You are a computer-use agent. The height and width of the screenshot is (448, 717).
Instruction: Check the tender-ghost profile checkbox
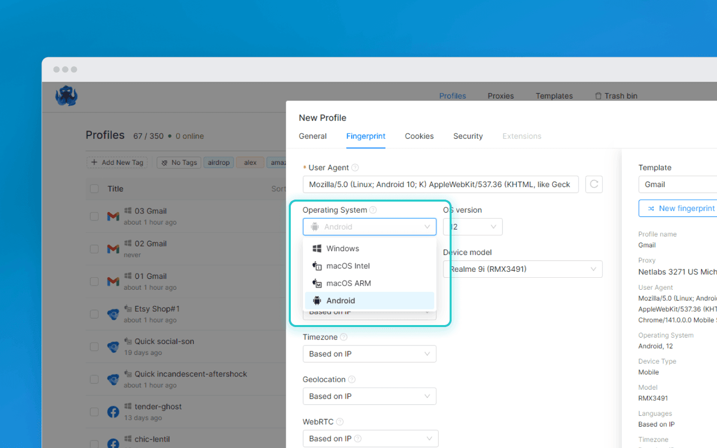click(94, 412)
